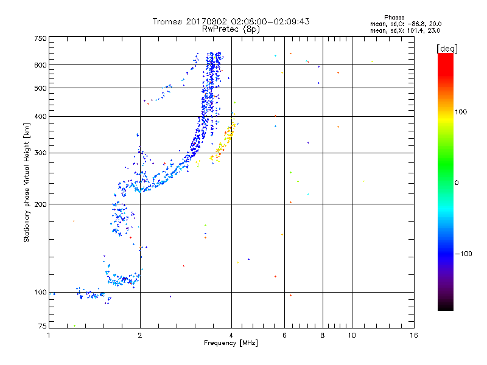Click the 'mean, sd,X: 101.4, 23.0' line
This screenshot has width=487, height=365.
click(405, 30)
